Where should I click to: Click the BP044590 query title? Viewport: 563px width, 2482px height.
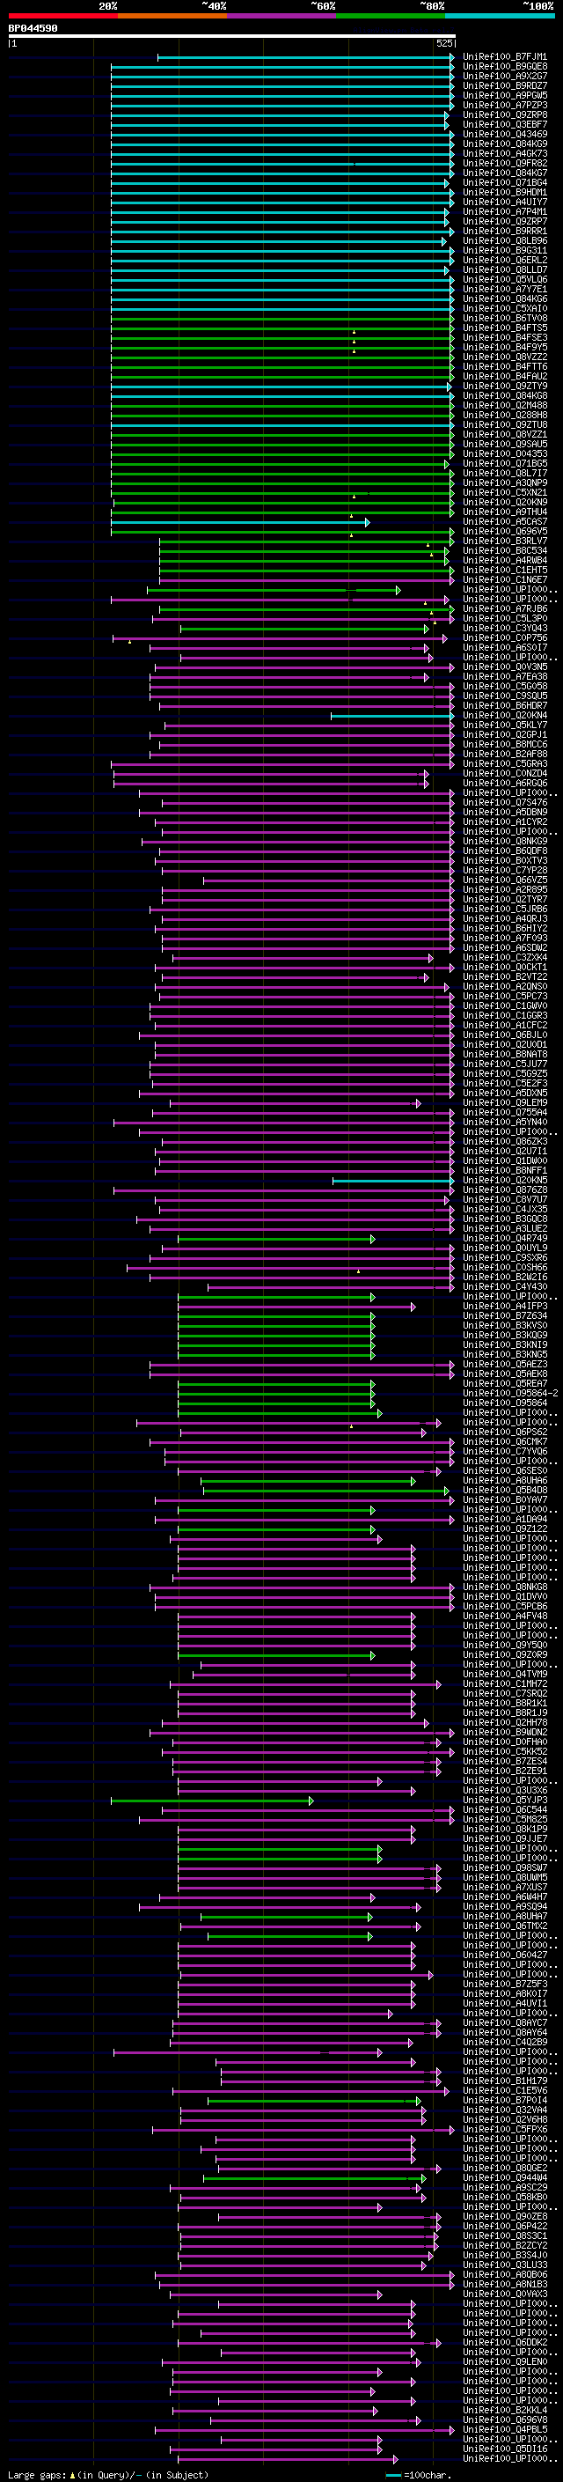pos(33,29)
